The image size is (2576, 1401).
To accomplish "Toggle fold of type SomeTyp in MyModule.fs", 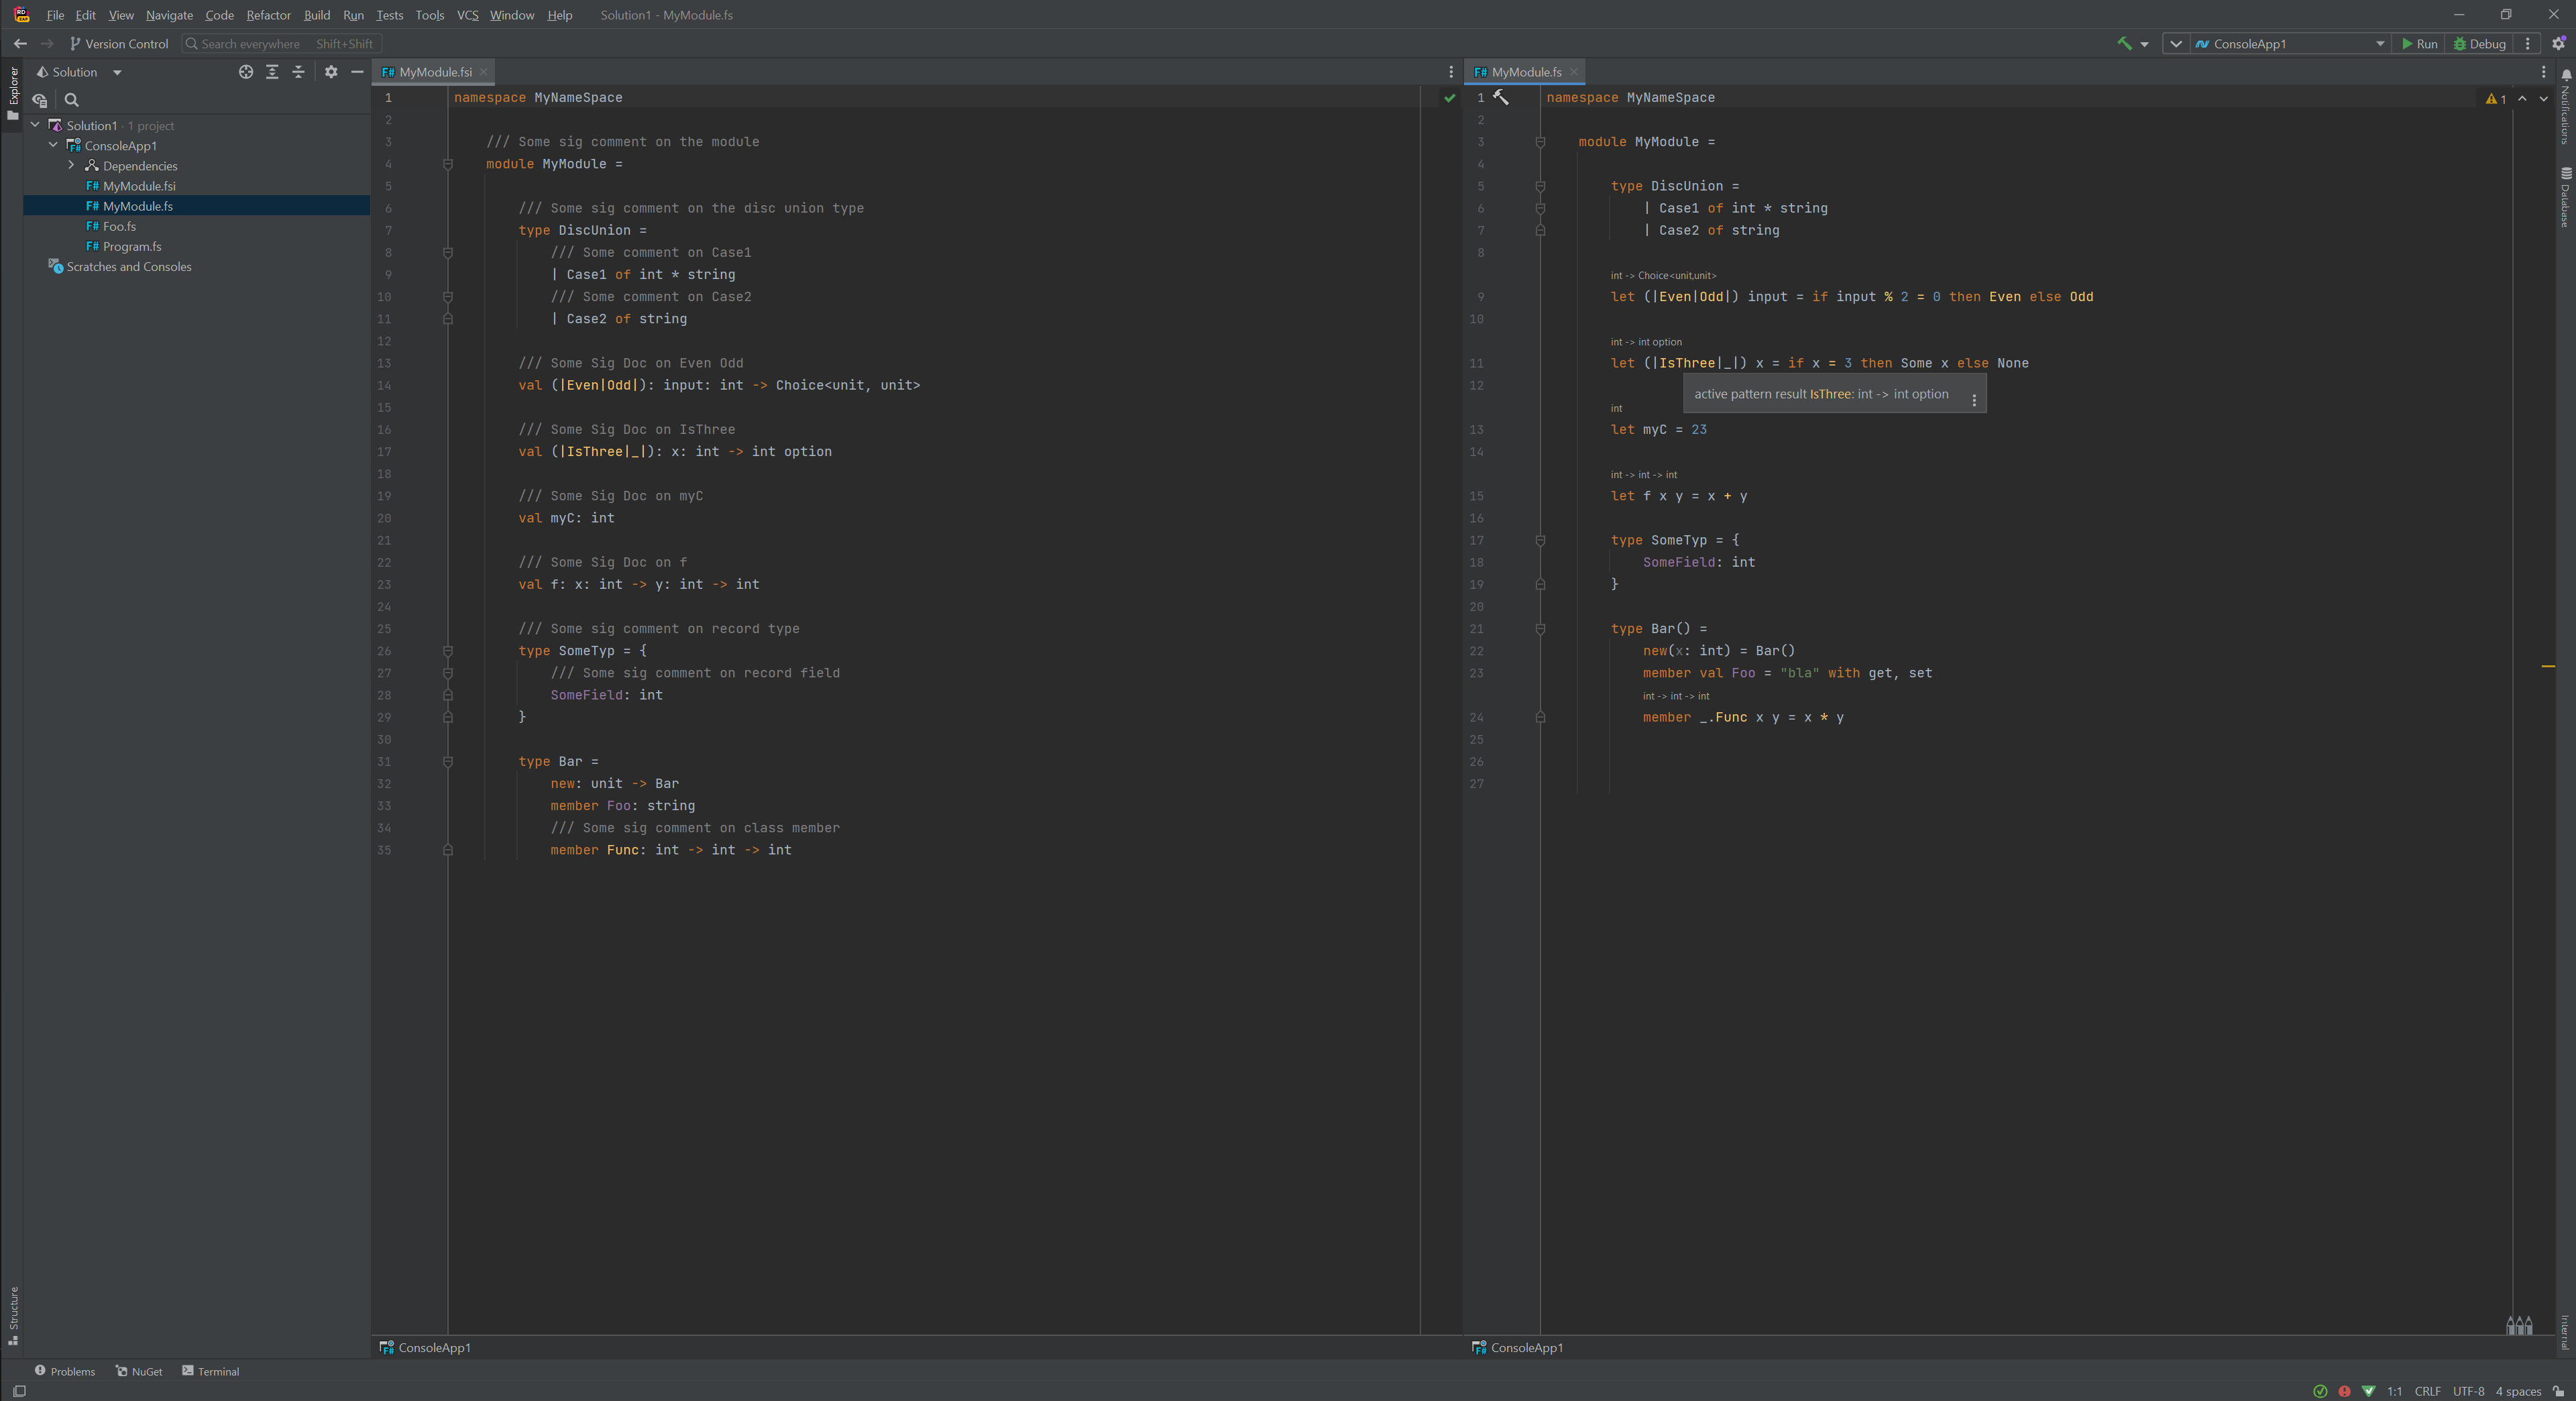I will coord(1540,540).
